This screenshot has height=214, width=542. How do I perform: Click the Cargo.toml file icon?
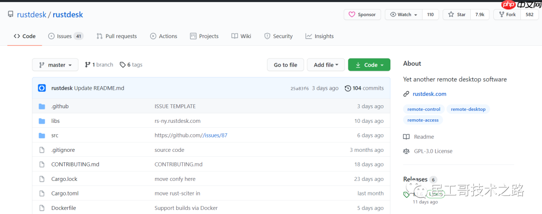pos(42,193)
